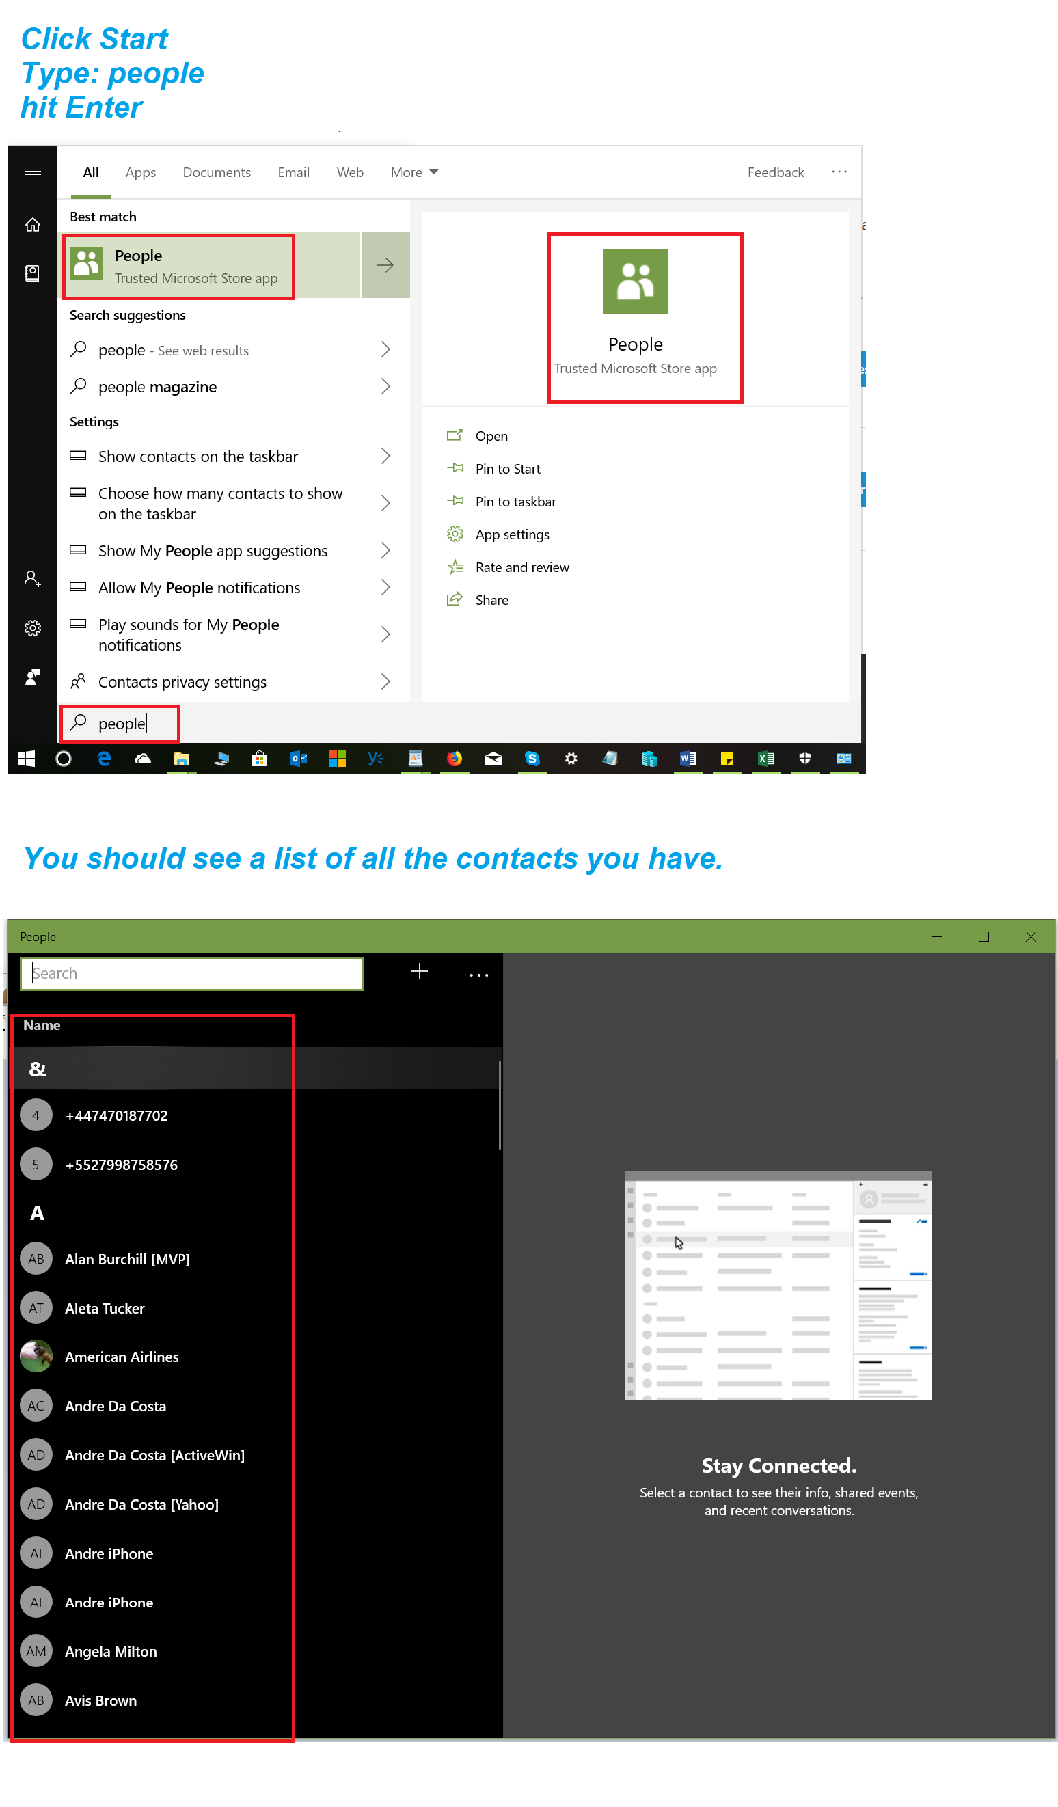1058x1807 pixels.
Task: Select contact +447470187702
Action: coord(255,1115)
